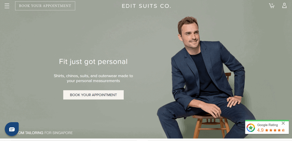The height and width of the screenshot is (141, 292).
Task: Click the cart item count badge
Action: click(x=272, y=4)
